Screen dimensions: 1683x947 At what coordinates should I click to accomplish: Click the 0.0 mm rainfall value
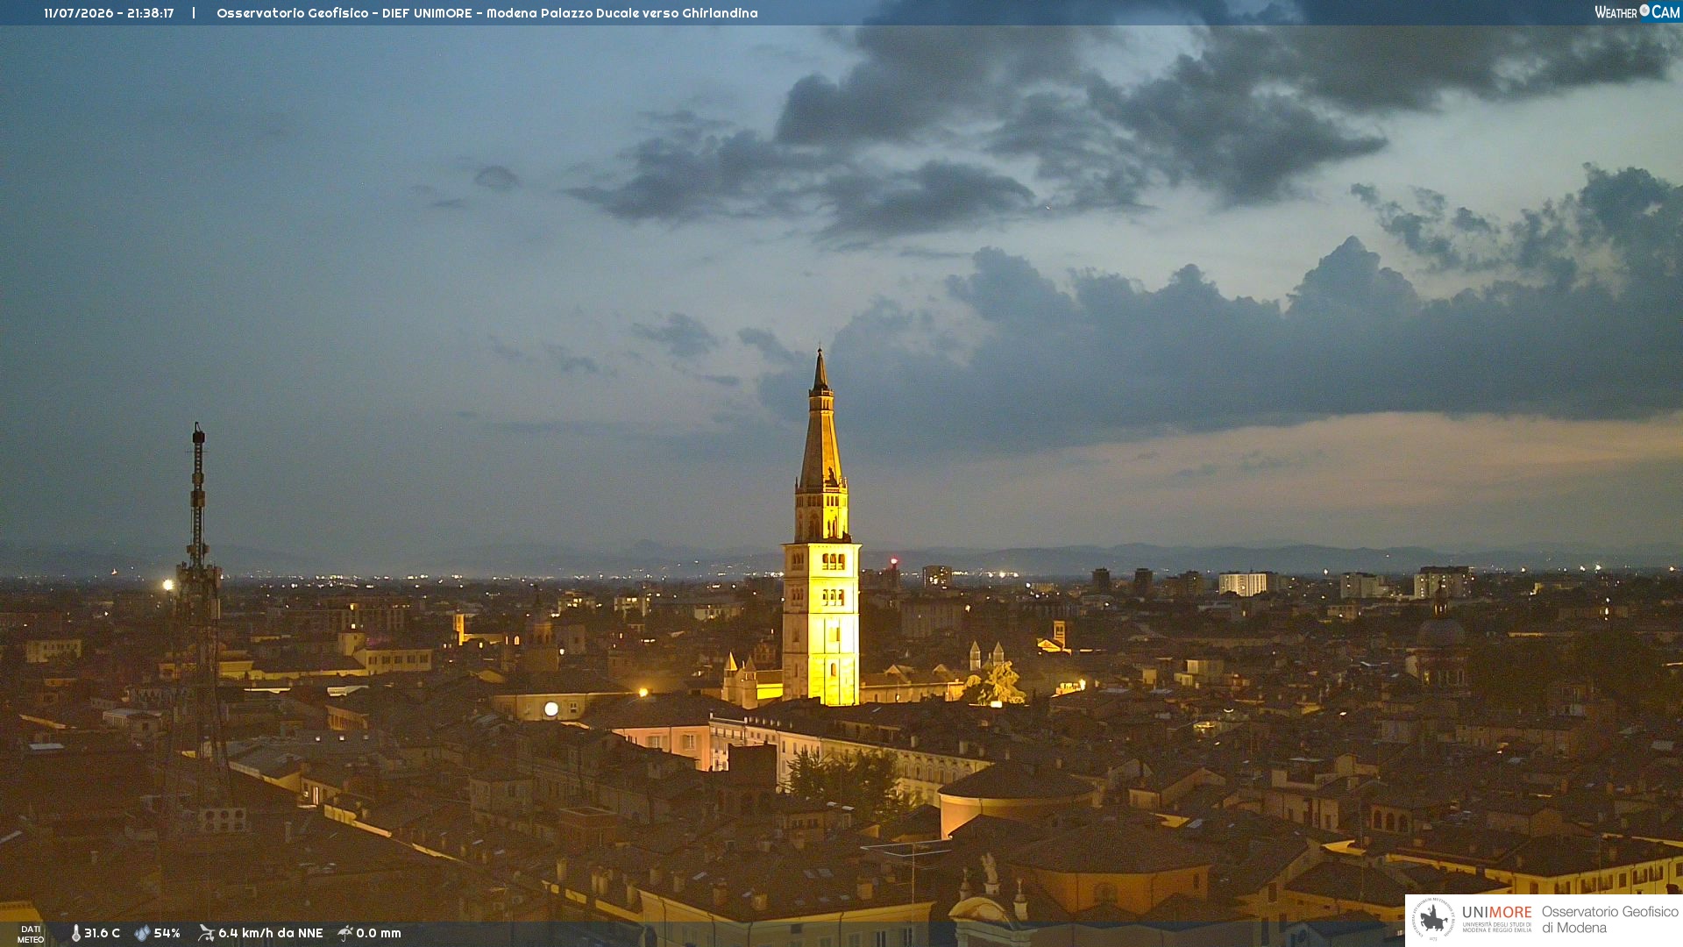coord(379,934)
